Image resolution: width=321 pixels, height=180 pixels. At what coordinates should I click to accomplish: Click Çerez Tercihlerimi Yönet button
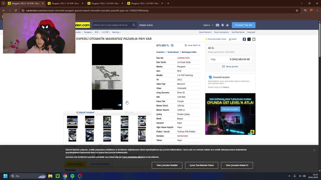tap(202, 165)
